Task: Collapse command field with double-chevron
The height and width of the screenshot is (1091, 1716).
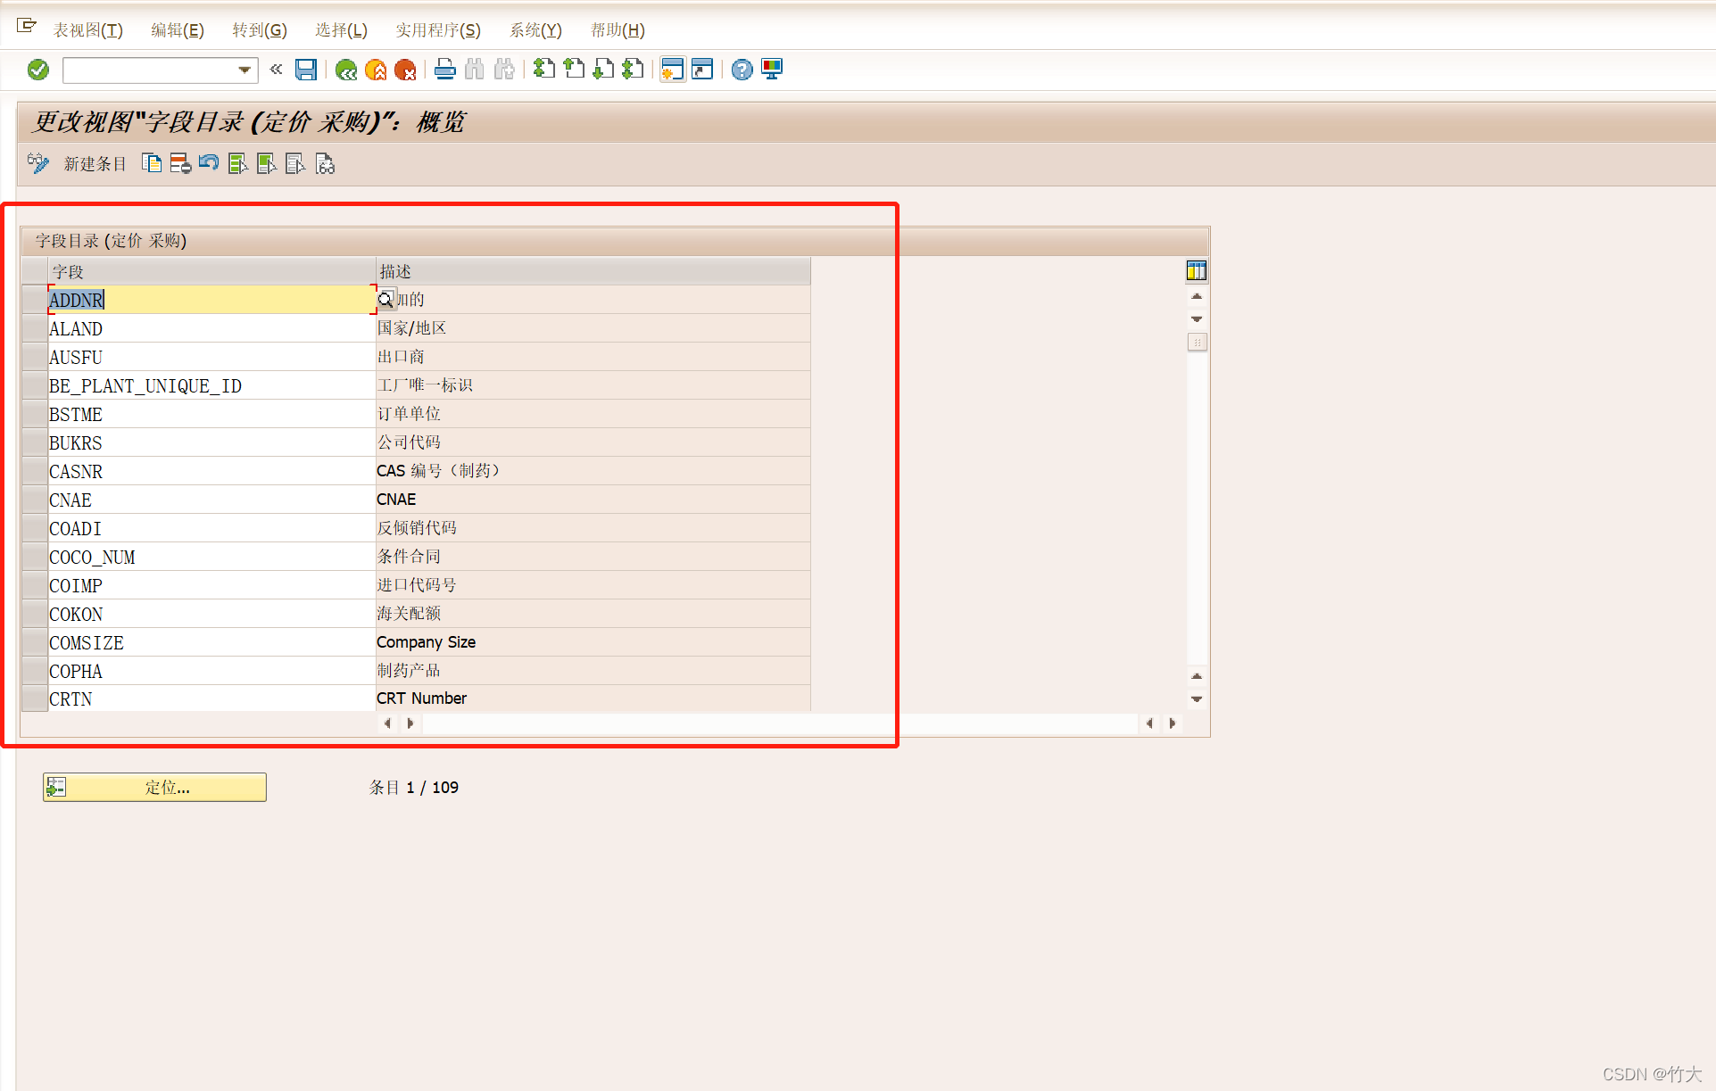Action: click(276, 70)
